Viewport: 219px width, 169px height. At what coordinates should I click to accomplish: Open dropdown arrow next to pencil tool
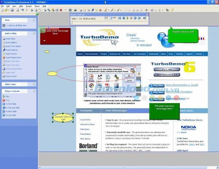coord(108,10)
